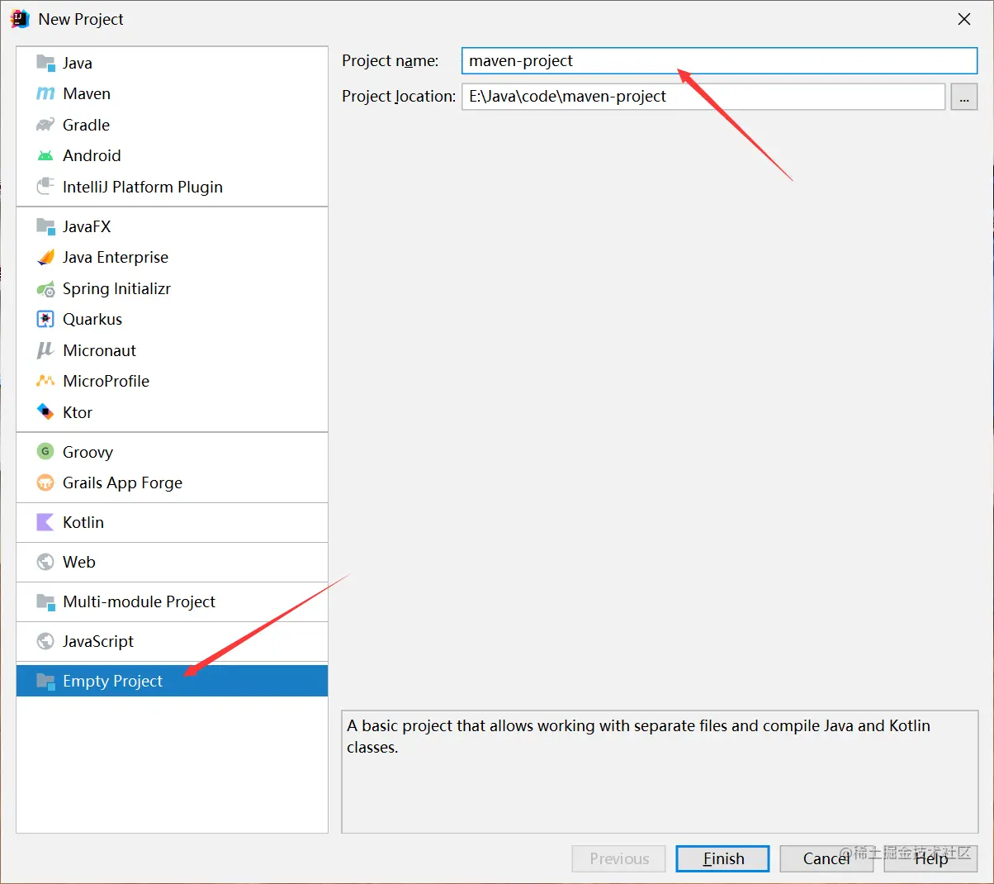Click the Empty Project folder icon
994x884 pixels.
[x=45, y=681]
